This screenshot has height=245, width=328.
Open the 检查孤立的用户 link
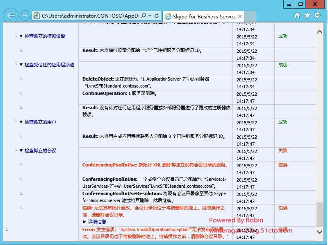40,122
